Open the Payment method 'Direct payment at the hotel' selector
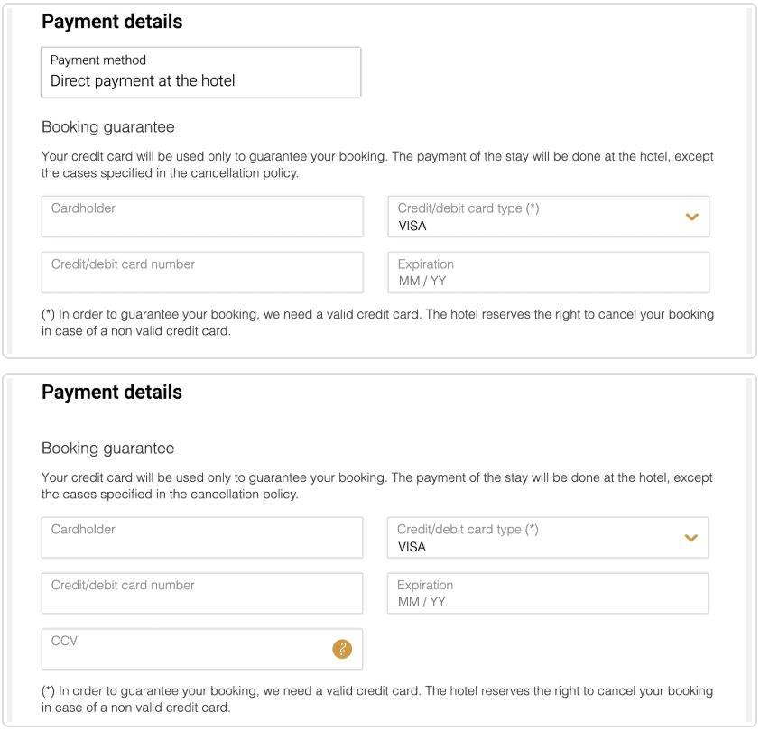Viewport: 760px width, 731px height. click(200, 72)
